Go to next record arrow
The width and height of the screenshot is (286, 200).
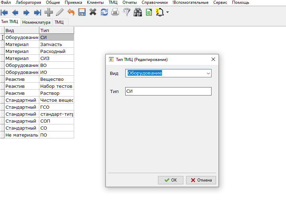(x=26, y=13)
